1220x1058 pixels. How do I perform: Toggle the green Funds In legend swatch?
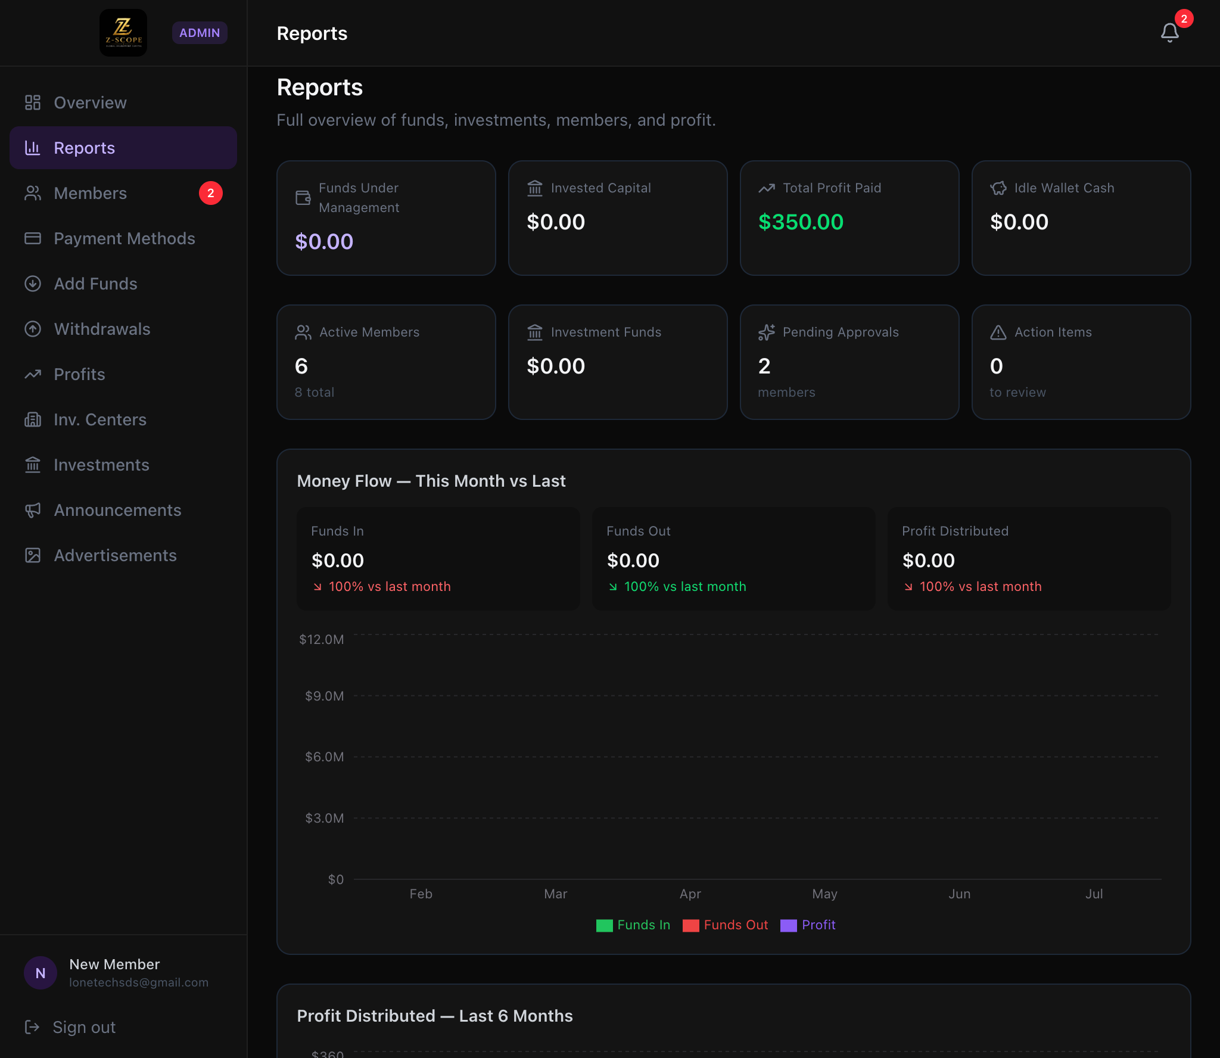click(x=605, y=926)
